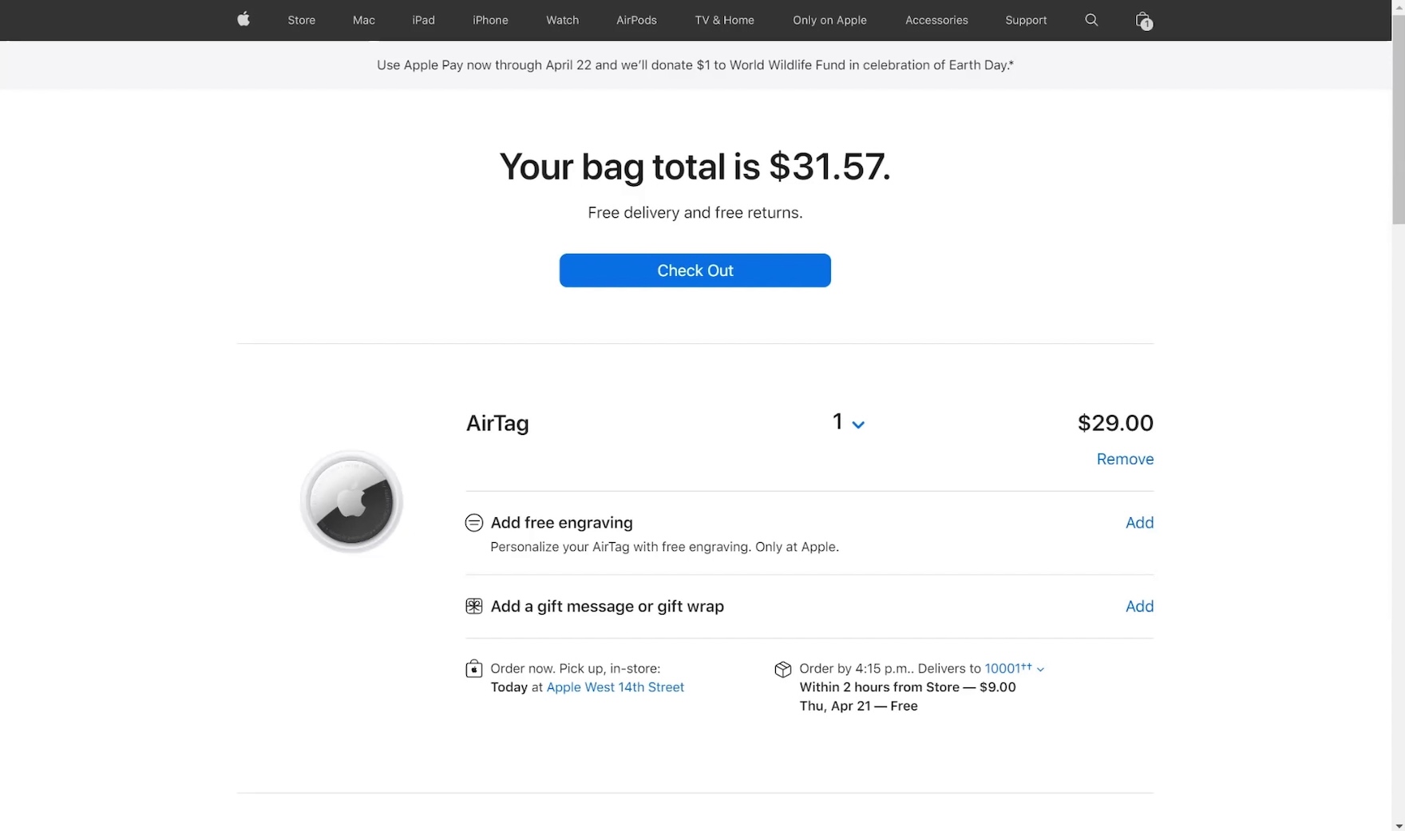
Task: Click the delivery box icon
Action: point(782,670)
